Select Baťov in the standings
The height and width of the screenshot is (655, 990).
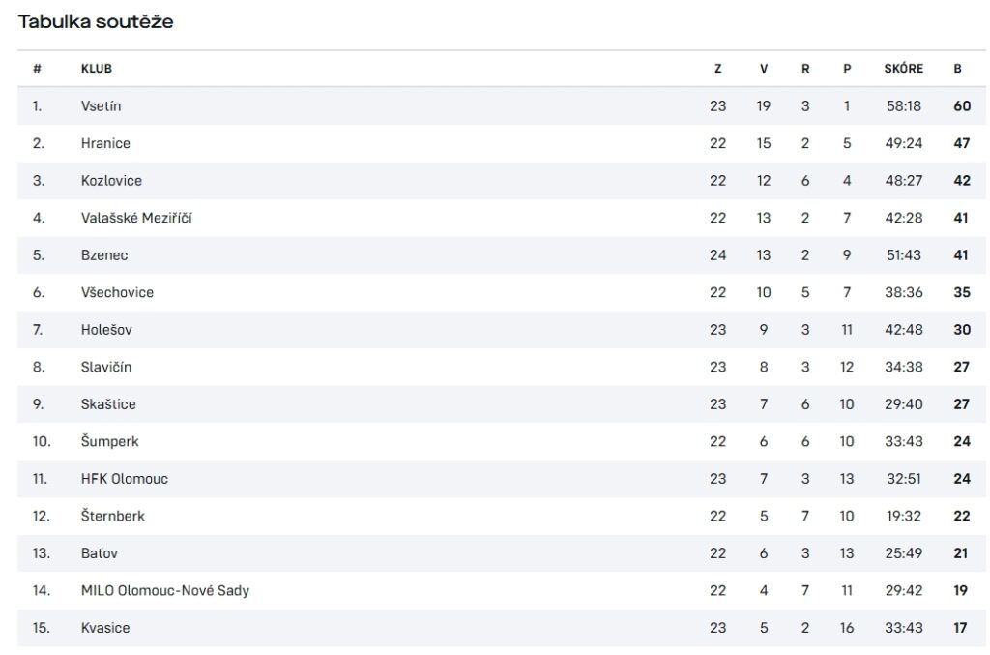[100, 553]
